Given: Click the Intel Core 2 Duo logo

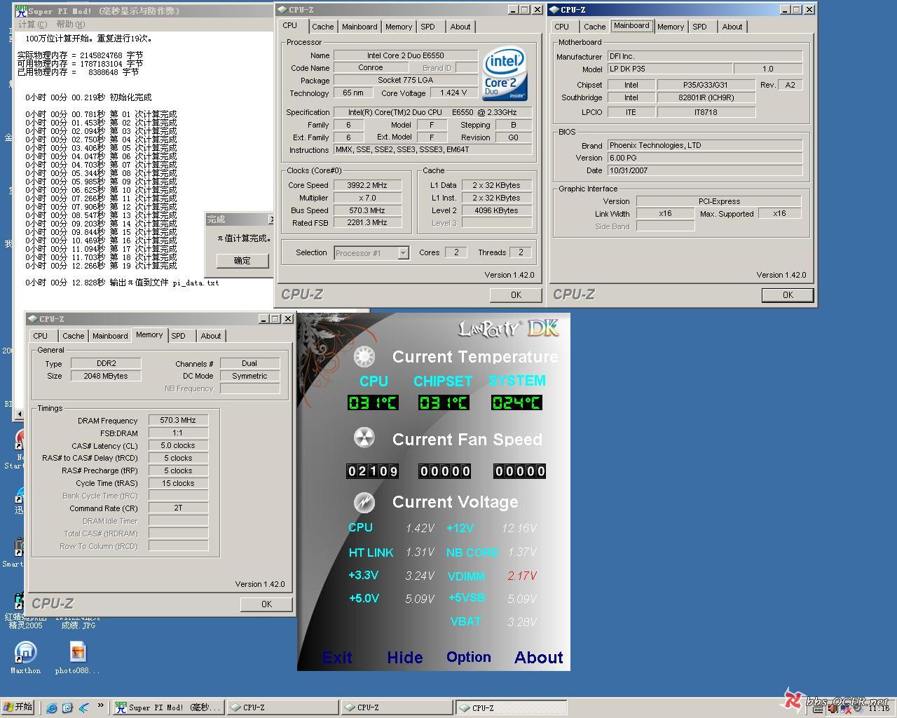Looking at the screenshot, I should (x=505, y=74).
